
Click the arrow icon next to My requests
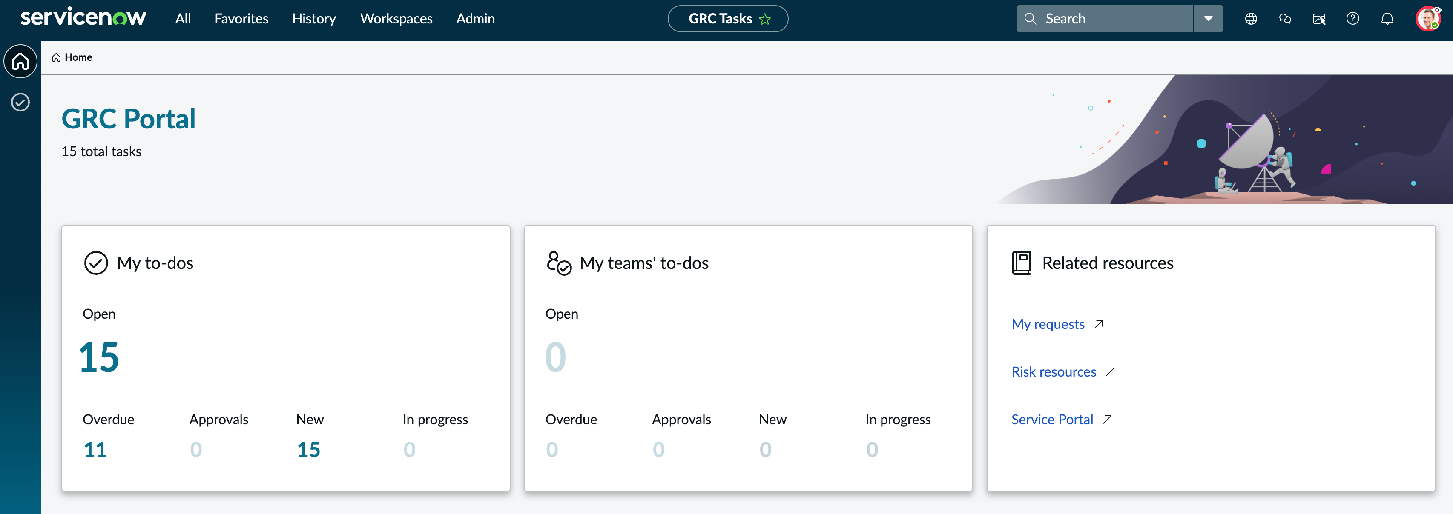(1098, 324)
